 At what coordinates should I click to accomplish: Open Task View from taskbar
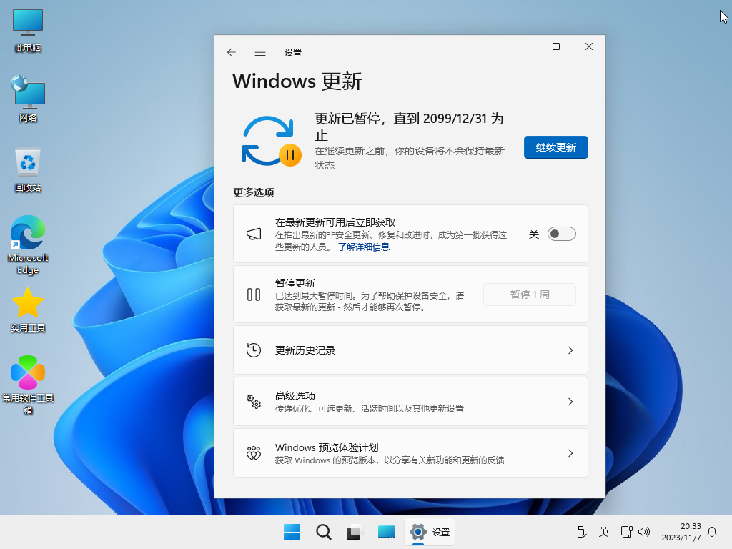point(355,532)
